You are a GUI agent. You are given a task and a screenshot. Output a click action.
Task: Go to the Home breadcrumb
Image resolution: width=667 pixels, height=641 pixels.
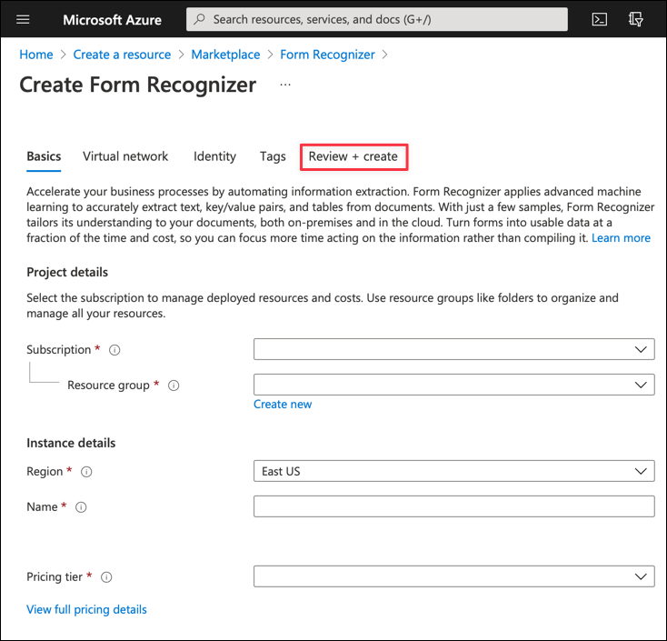pyautogui.click(x=36, y=55)
